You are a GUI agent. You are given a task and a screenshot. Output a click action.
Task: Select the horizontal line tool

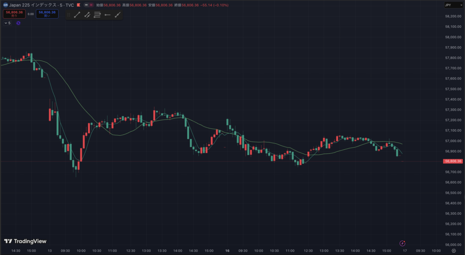pyautogui.click(x=108, y=15)
